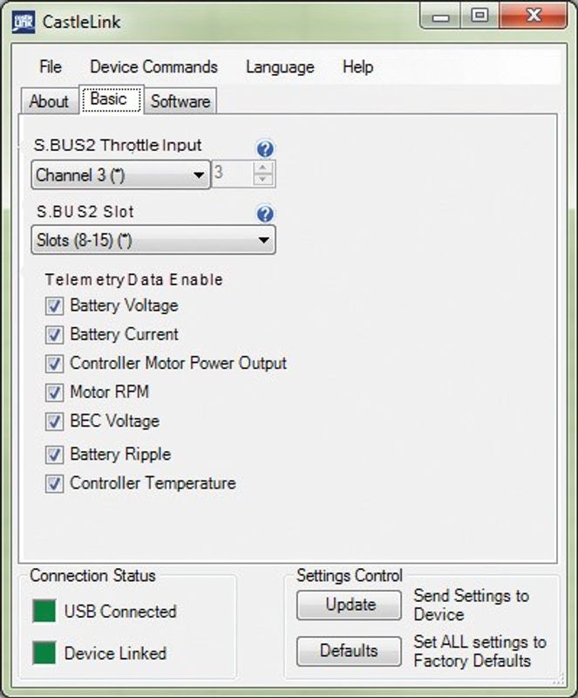Screen dimensions: 578x698
Task: Click the 'USB Connected' status text
Action: pyautogui.click(x=120, y=612)
